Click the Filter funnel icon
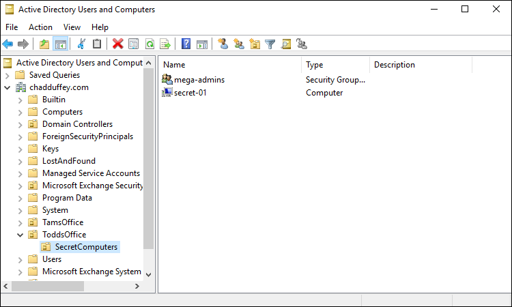Viewport: 512px width, 307px height. (x=270, y=44)
